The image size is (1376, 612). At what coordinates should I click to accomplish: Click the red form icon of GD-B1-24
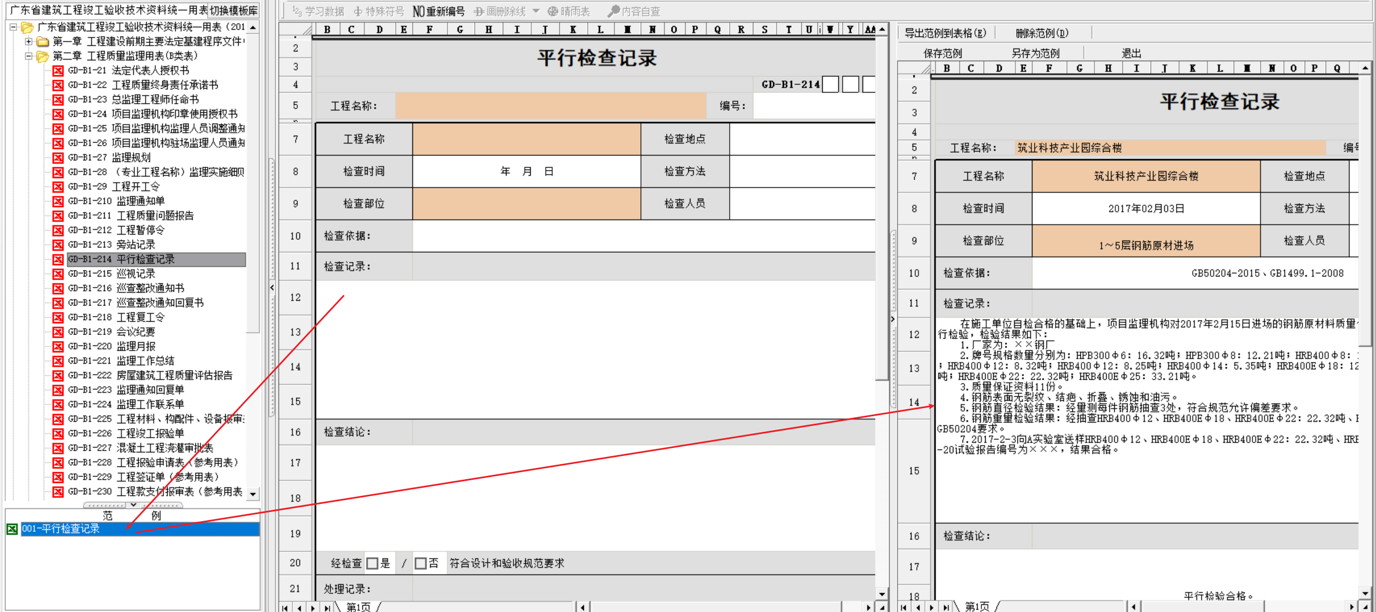coord(58,114)
